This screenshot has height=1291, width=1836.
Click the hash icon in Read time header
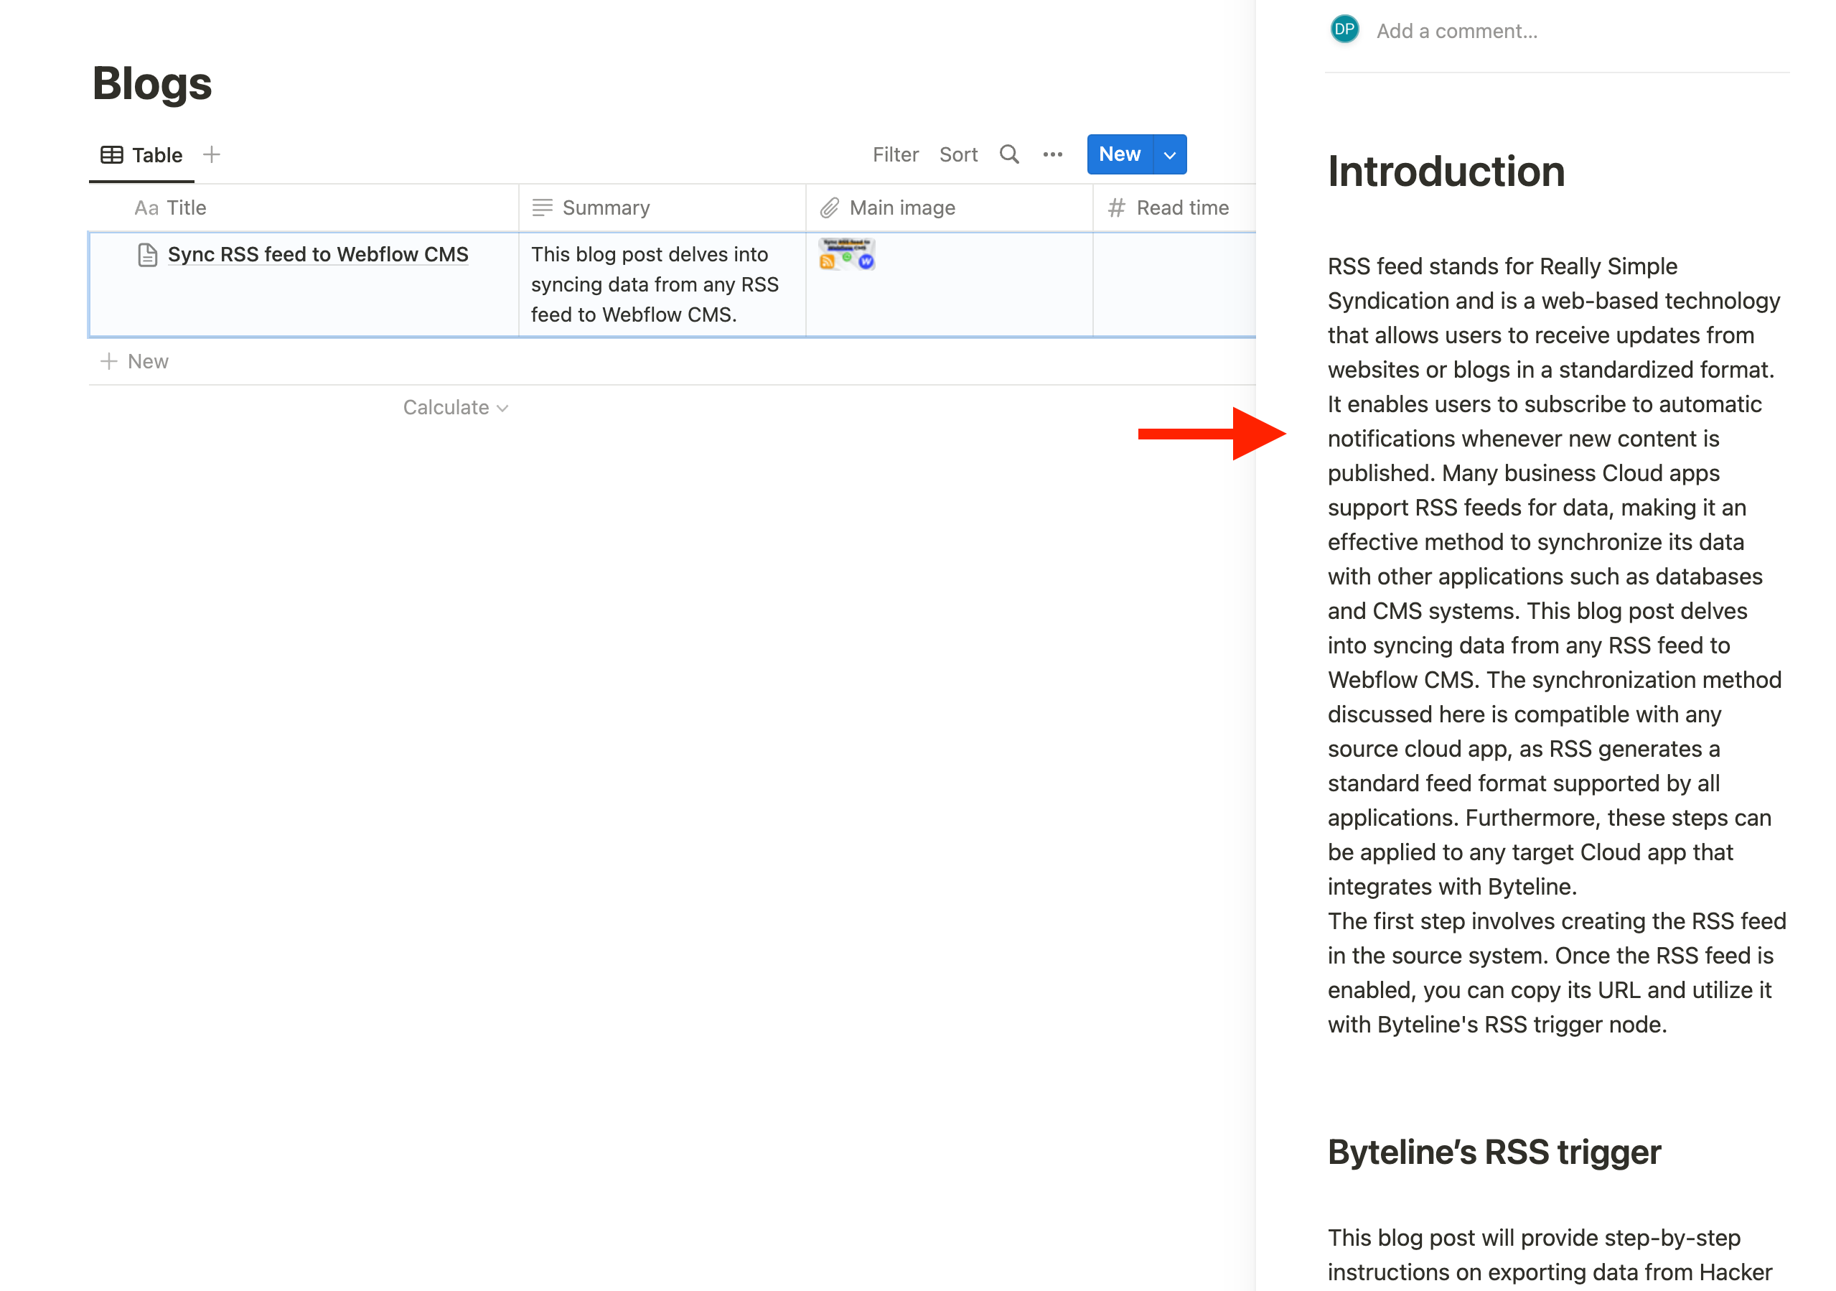(1115, 208)
